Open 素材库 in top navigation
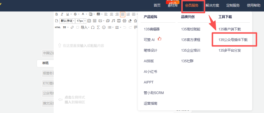 point(173,5)
